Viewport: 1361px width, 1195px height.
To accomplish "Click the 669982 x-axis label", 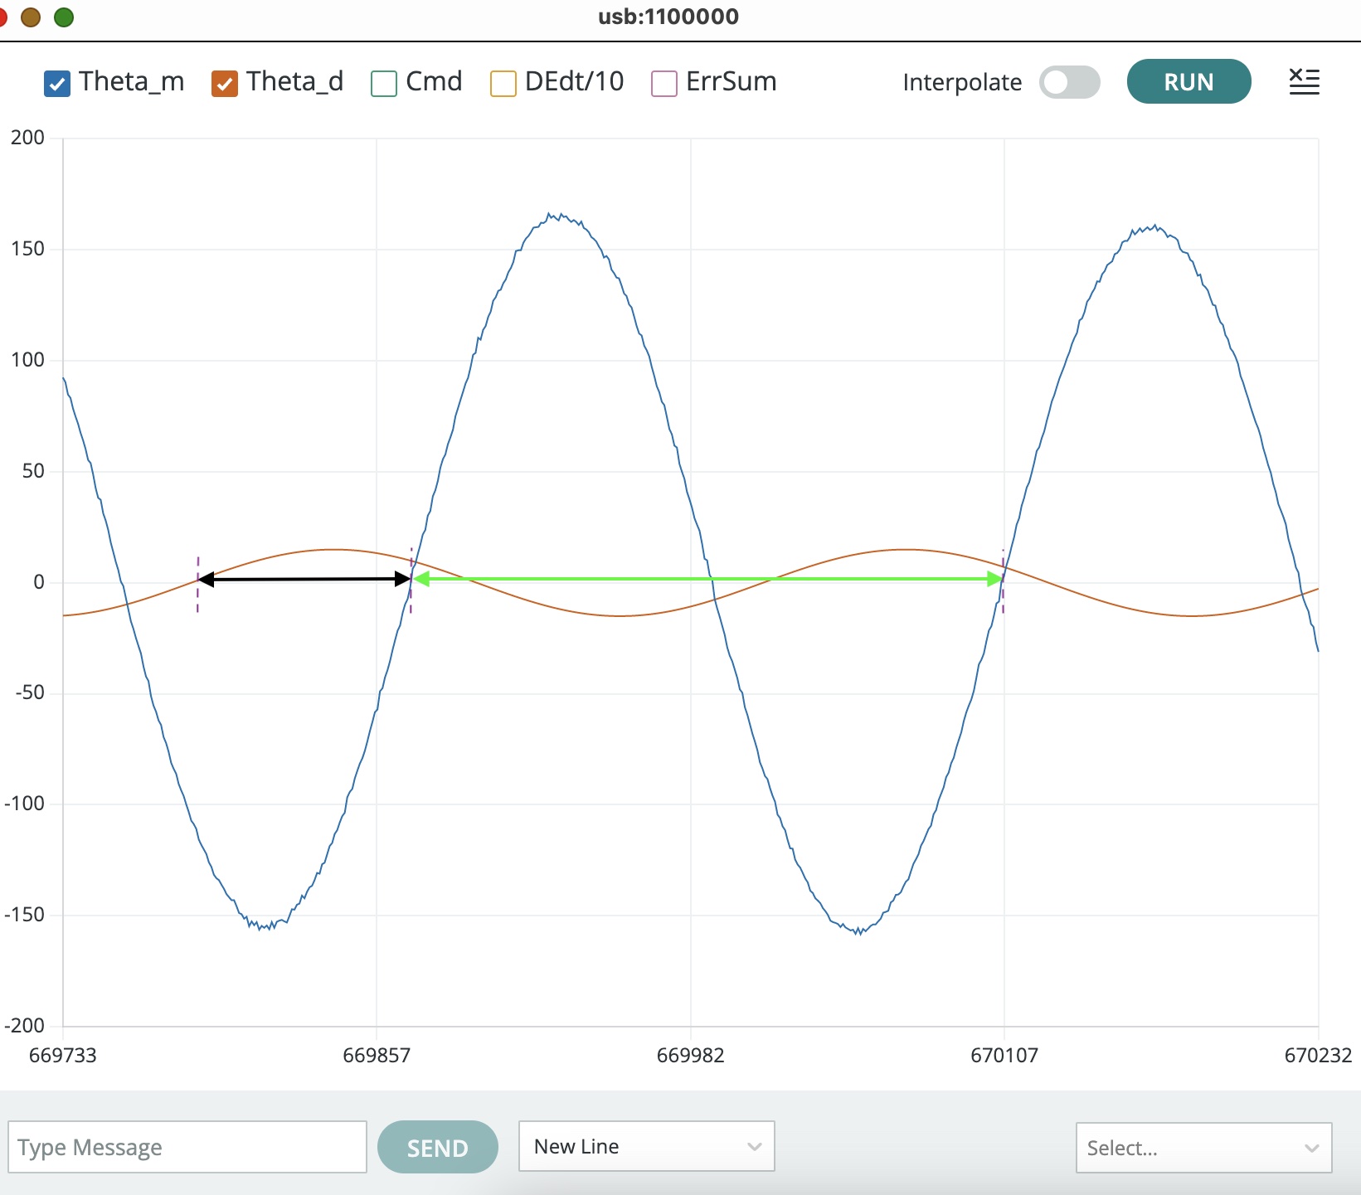I will [x=690, y=1055].
